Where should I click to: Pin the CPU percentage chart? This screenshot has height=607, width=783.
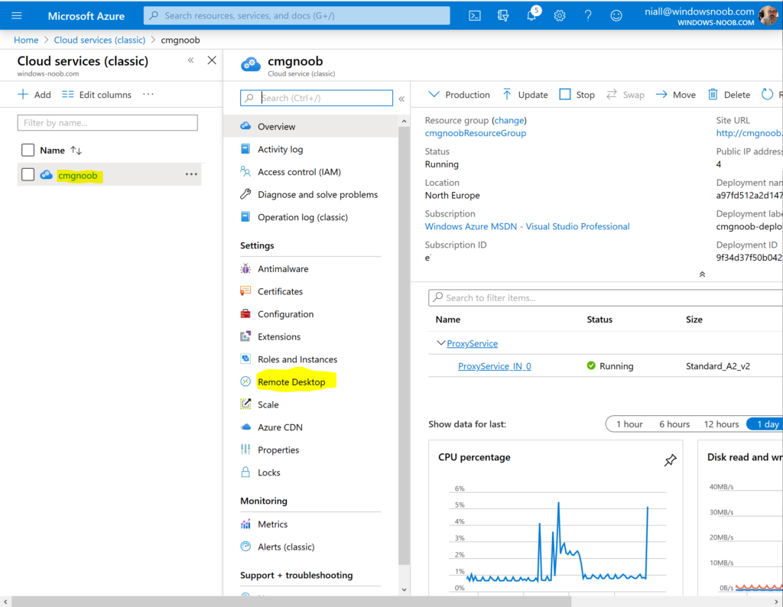(x=670, y=459)
